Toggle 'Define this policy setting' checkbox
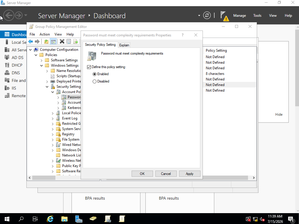Viewport: 299px width, 224px height. [89, 67]
